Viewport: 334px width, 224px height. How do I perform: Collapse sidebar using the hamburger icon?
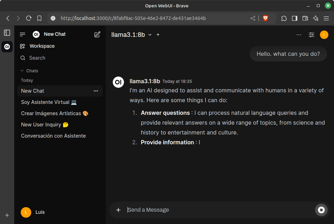coord(22,34)
